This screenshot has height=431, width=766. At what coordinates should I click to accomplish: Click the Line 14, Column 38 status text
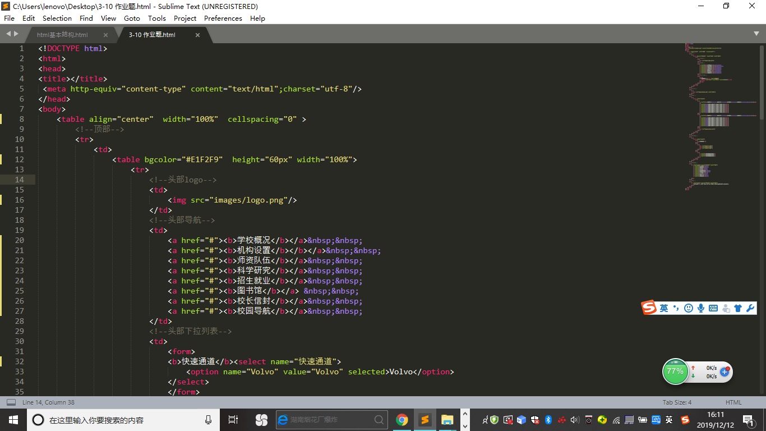(48, 402)
